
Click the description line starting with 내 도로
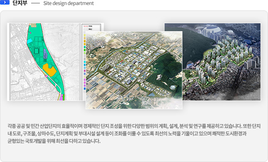(x=127, y=133)
